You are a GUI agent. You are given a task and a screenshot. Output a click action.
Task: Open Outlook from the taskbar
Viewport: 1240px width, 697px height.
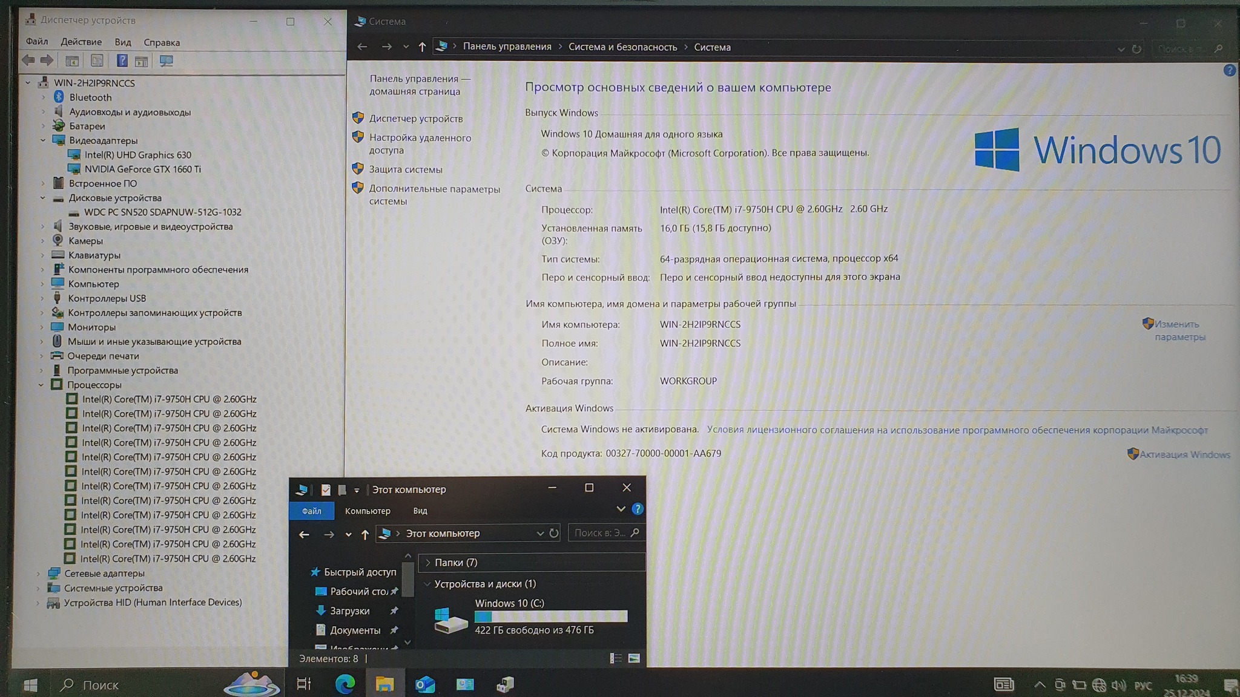[x=424, y=684]
